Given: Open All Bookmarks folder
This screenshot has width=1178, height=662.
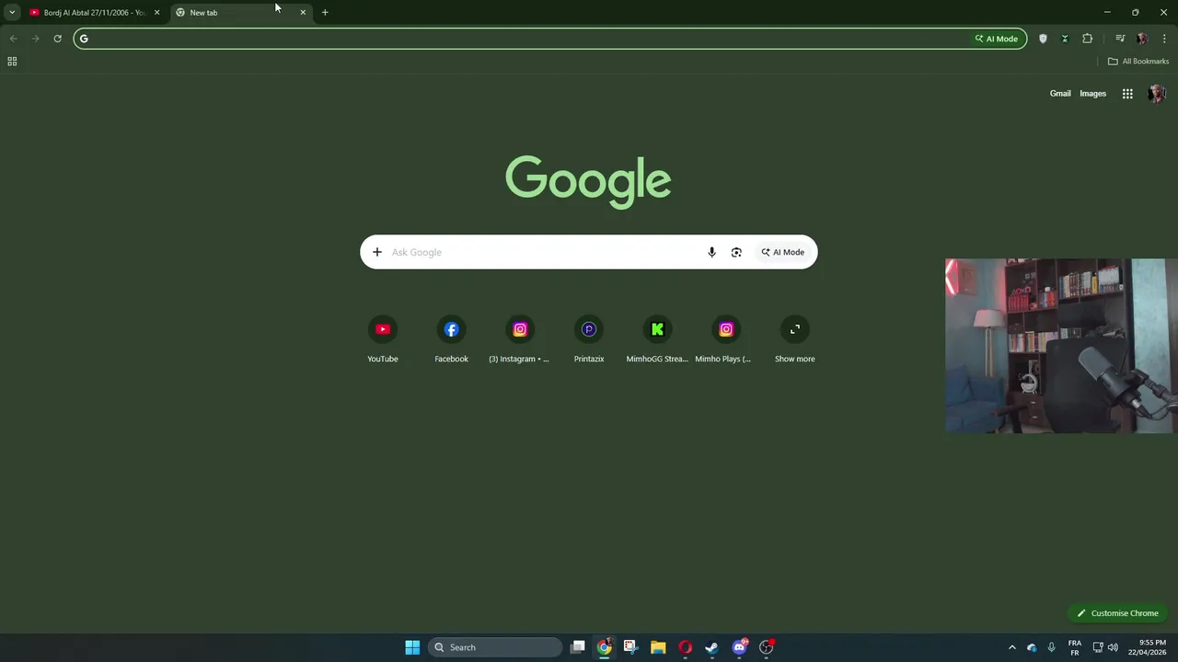Looking at the screenshot, I should pos(1138,62).
